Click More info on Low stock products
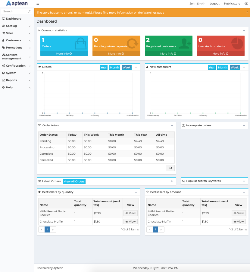This screenshot has height=272, width=250. [220, 53]
